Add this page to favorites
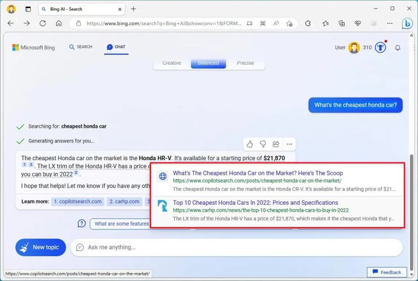418x281 pixels. tap(289, 23)
